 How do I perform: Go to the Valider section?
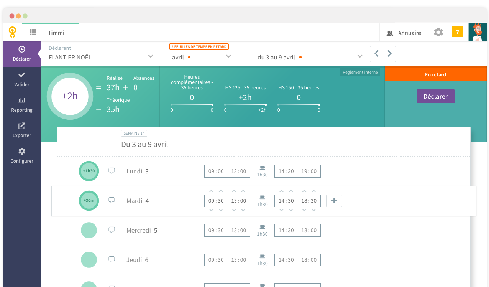pos(22,79)
